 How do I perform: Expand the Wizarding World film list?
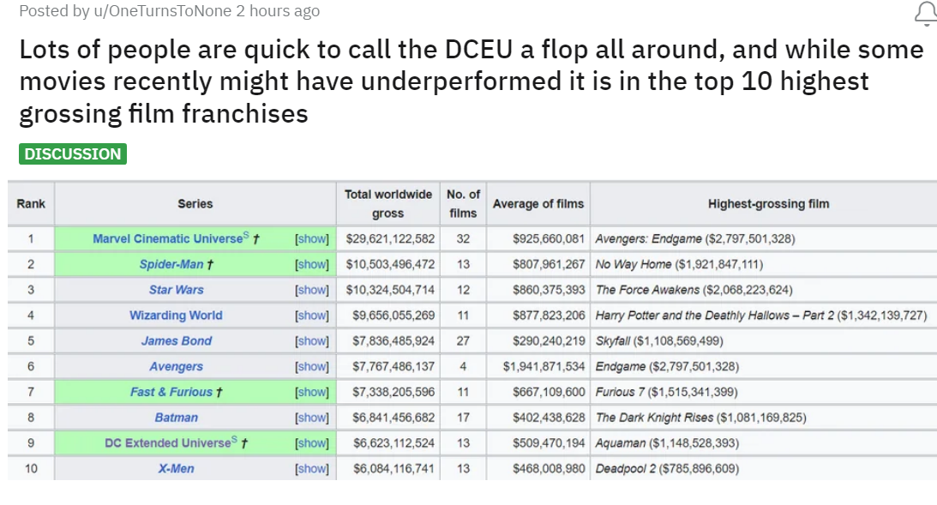pos(311,316)
